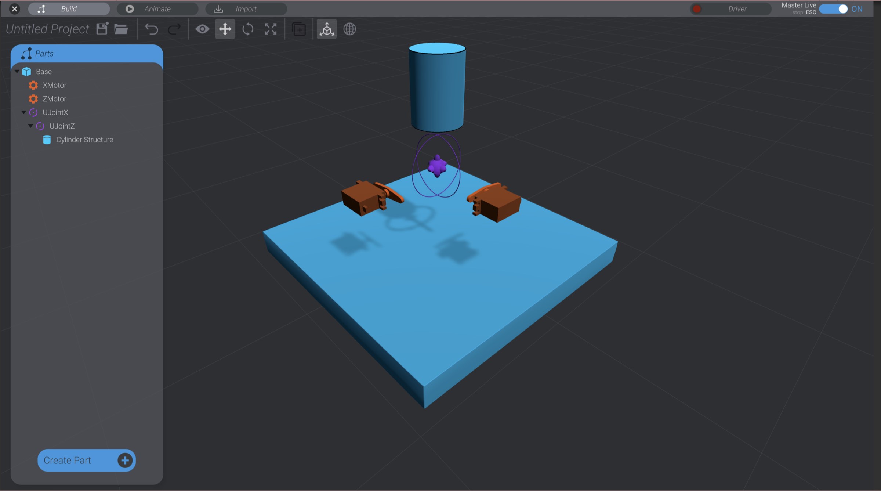
Task: Select the local axis orientation icon
Action: tap(326, 29)
